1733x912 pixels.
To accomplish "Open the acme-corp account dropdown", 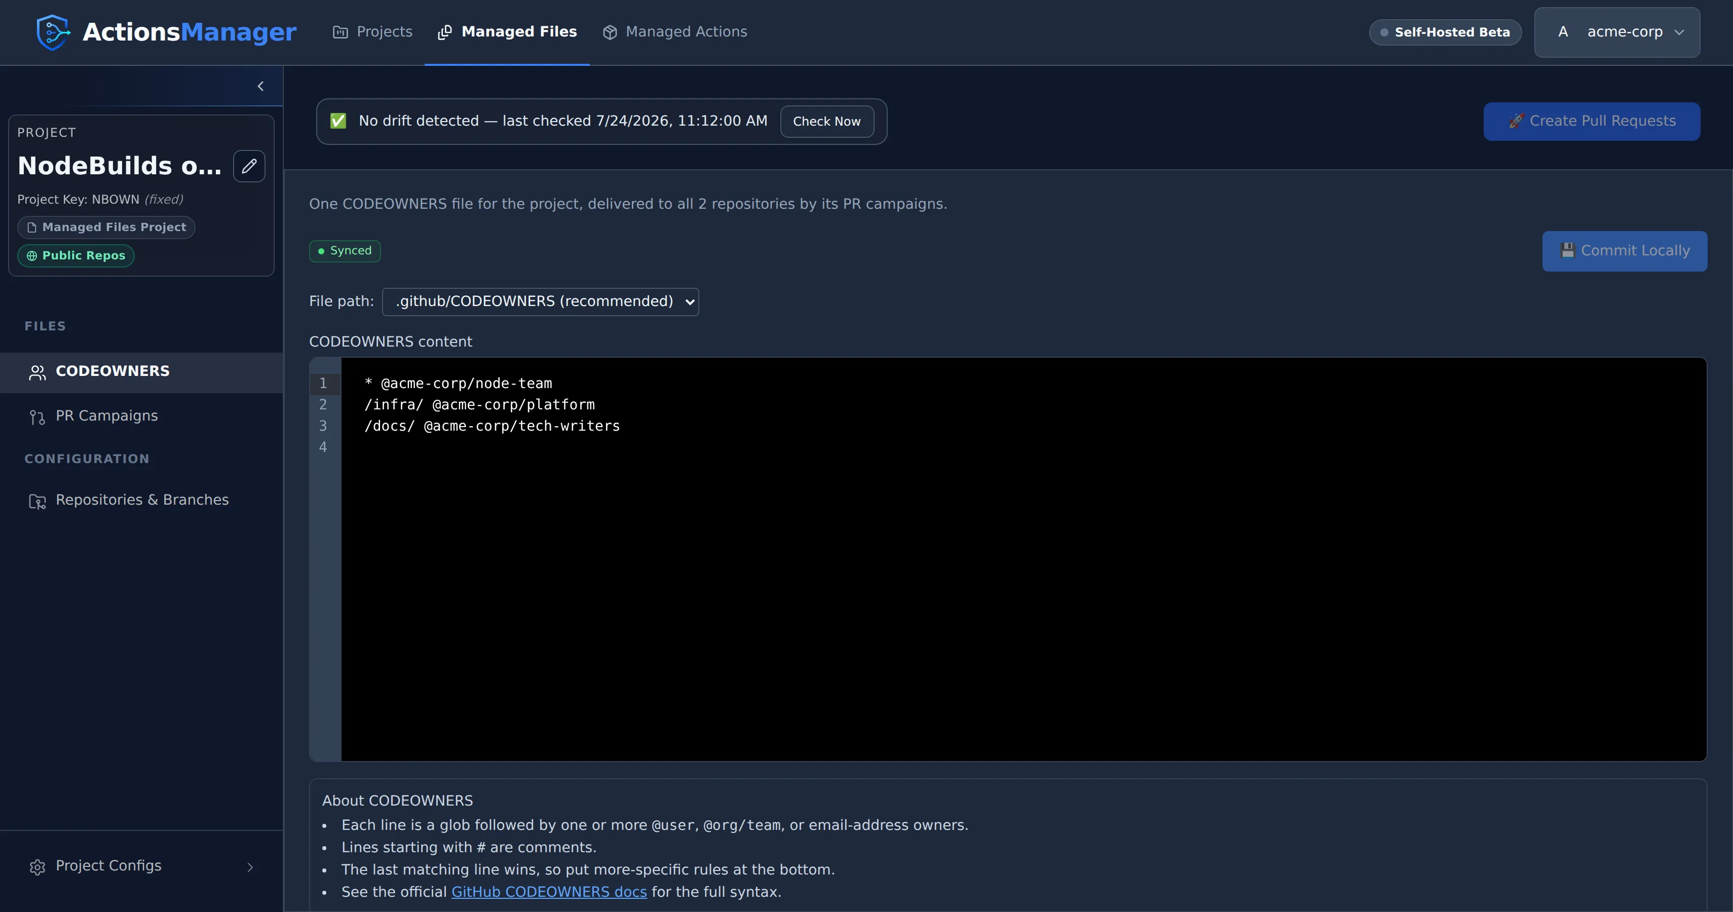I will click(1617, 32).
